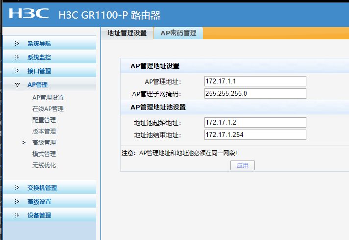The width and height of the screenshot is (349, 240).
Task: Click the AP管理子网掩码 input field
Action: tap(255, 94)
